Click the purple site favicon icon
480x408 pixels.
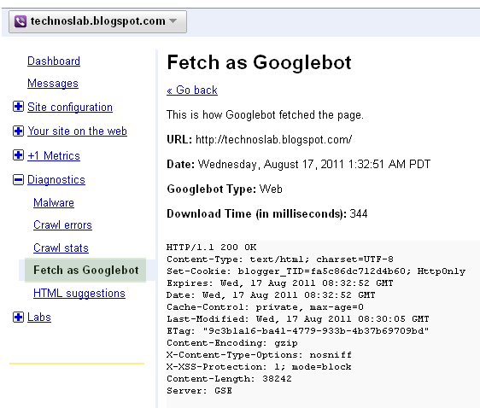click(20, 21)
